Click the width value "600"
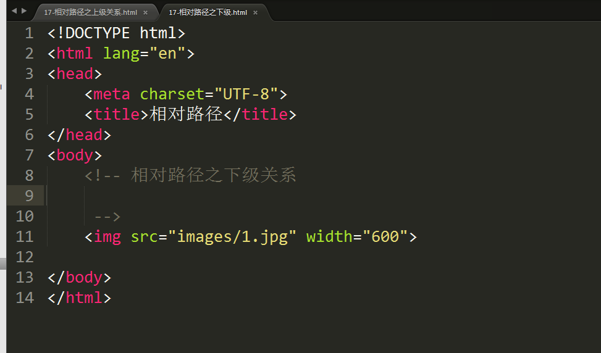 [x=385, y=236]
